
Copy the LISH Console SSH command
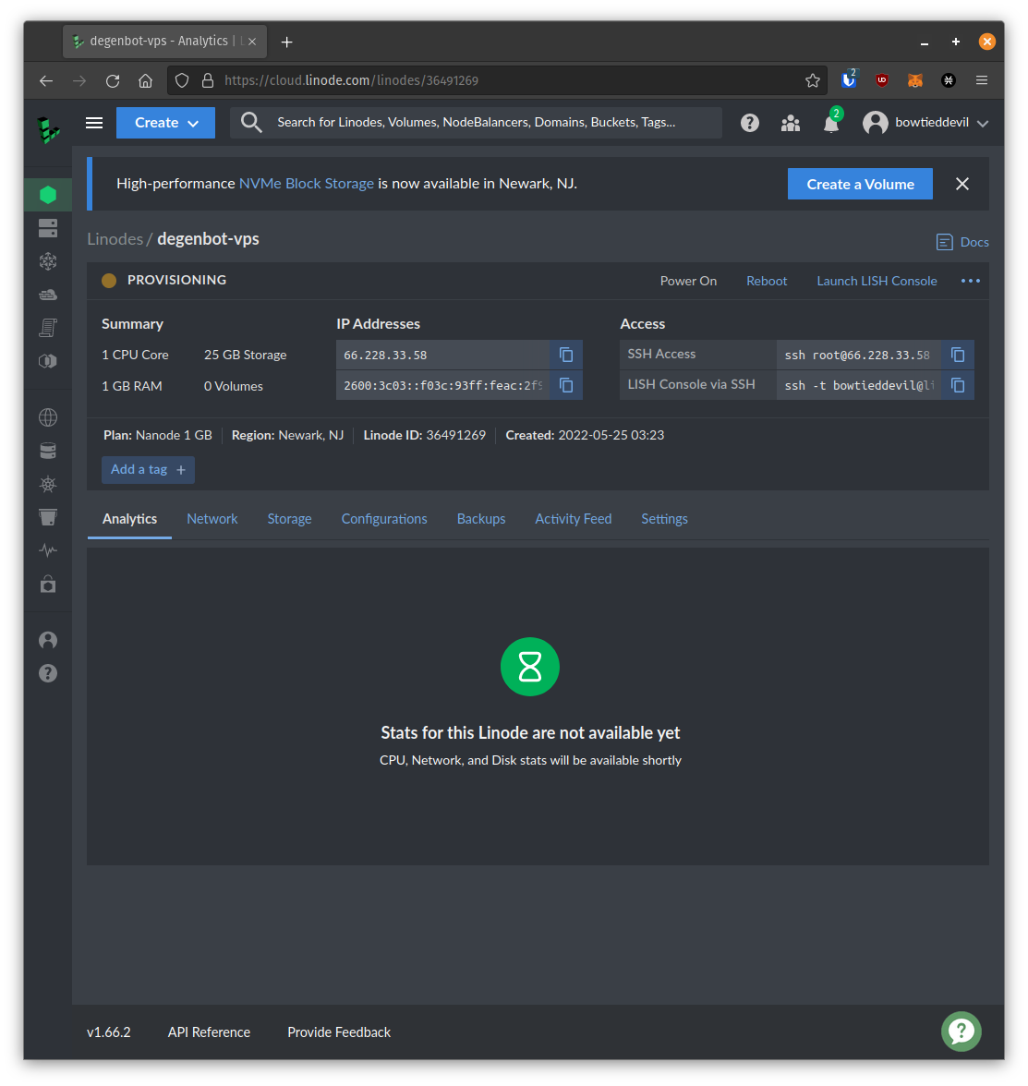click(958, 385)
